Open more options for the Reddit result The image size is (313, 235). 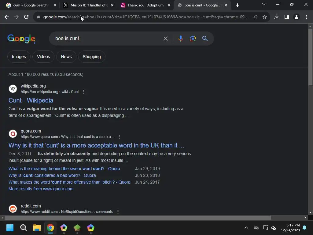pyautogui.click(x=118, y=212)
